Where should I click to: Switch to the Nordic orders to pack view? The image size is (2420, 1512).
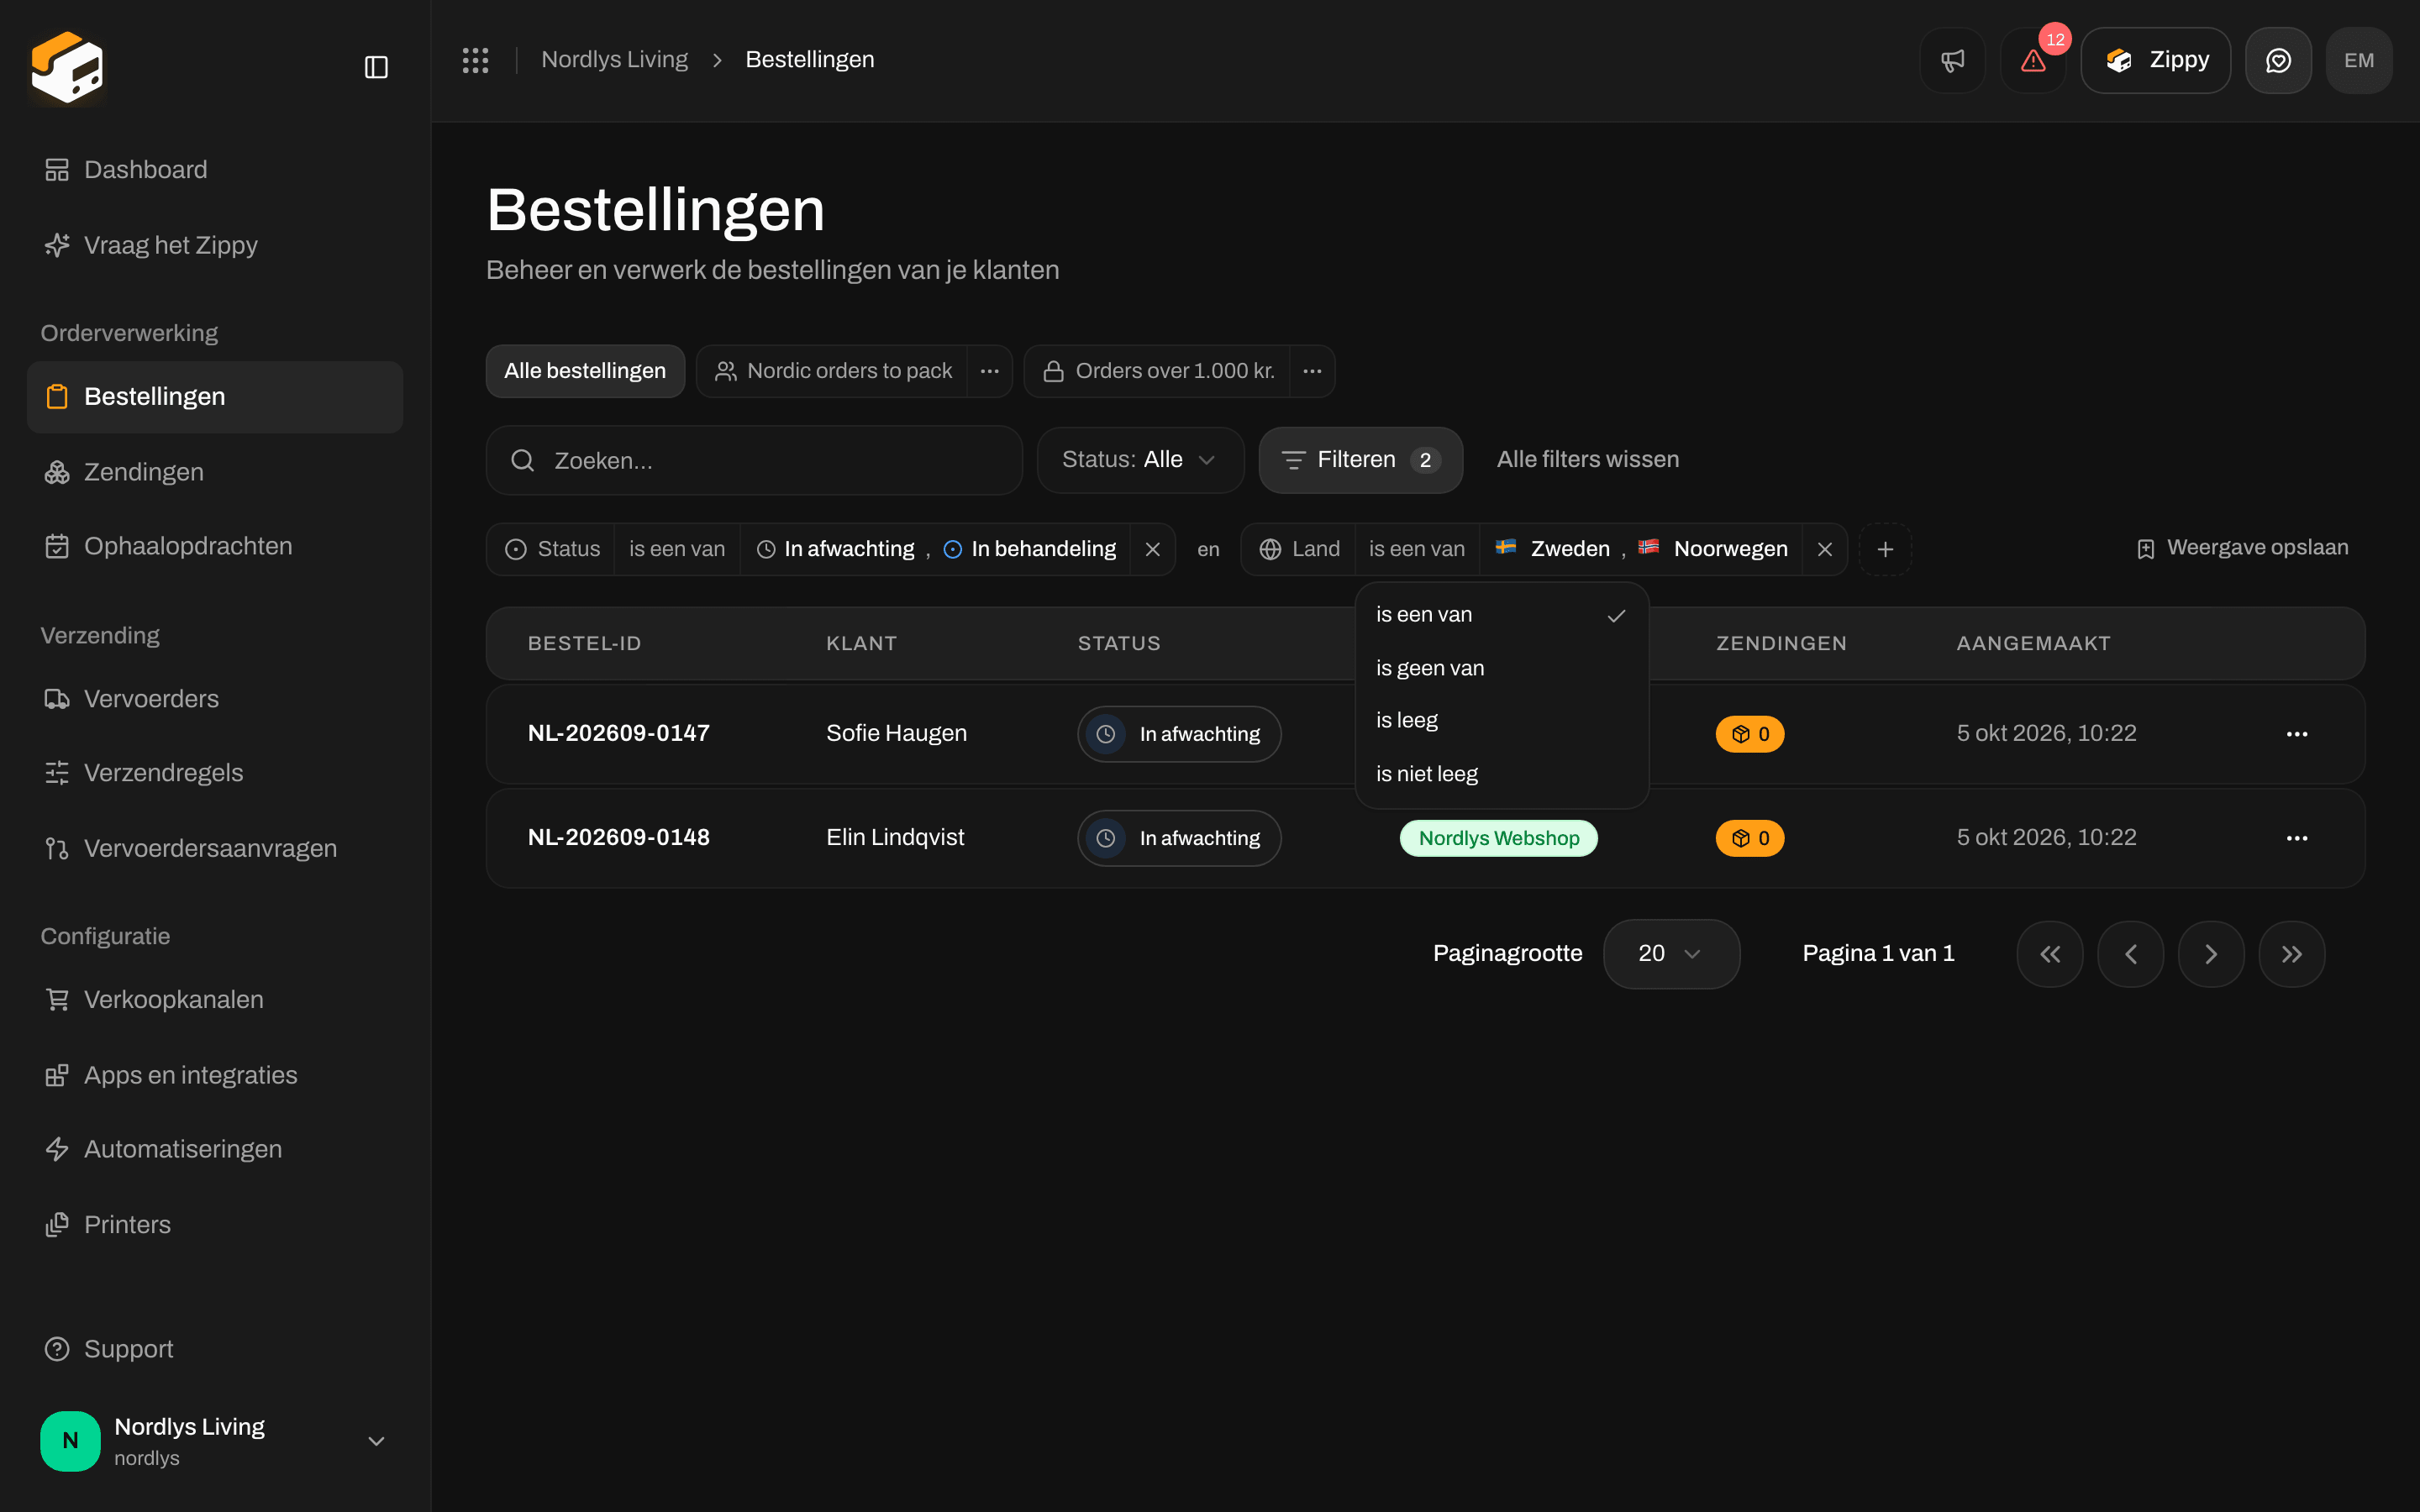pos(832,371)
